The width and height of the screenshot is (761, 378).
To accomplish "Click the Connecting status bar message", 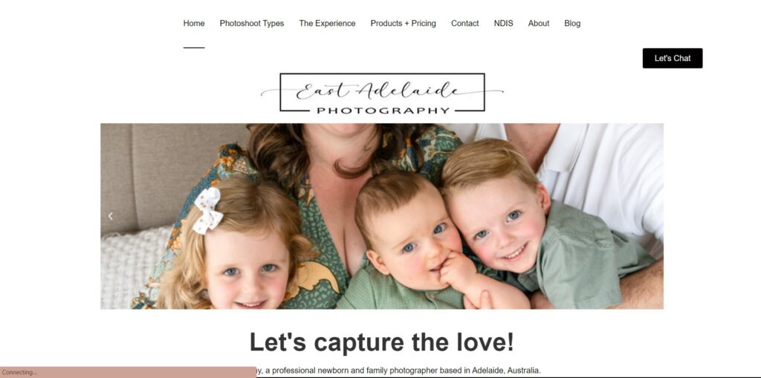I will click(x=19, y=372).
